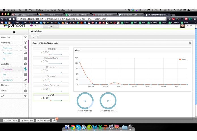The height and width of the screenshot is (140, 197).
Task: Open Finder from the Dock
Action: tap(67, 127)
